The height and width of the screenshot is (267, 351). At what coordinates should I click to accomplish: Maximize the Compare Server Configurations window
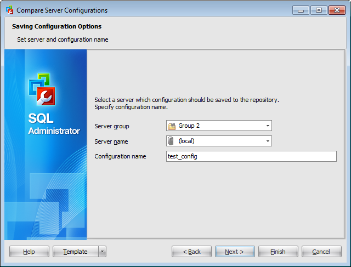pyautogui.click(x=318, y=10)
